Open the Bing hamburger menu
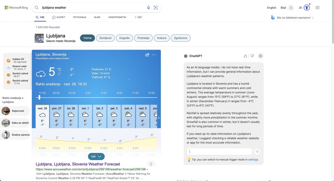Screen dimensions: 334x181 point(317,8)
